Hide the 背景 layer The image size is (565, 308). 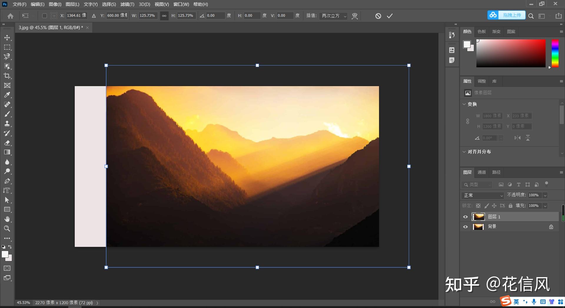(x=465, y=227)
